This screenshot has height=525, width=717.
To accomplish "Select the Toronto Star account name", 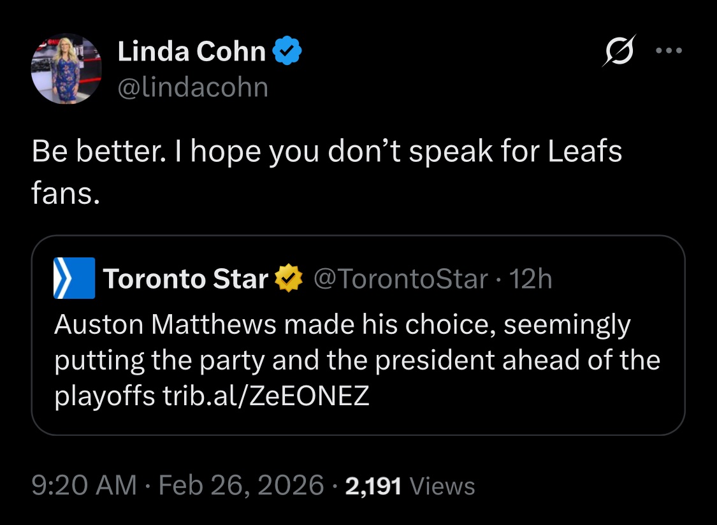I will coord(185,279).
